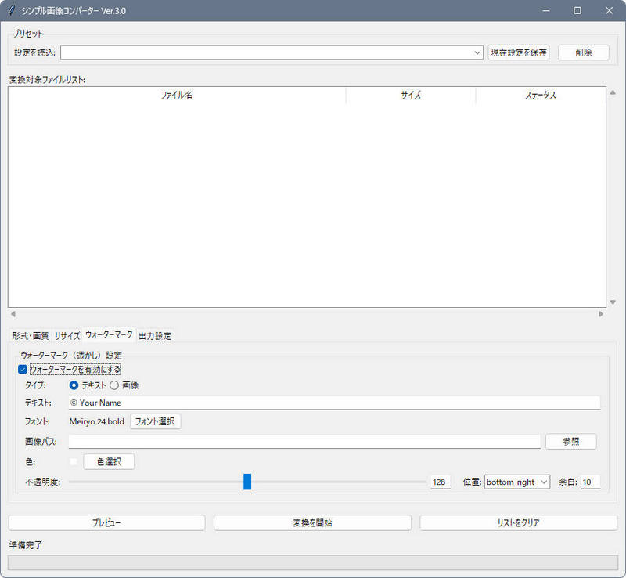
Task: Click the 現在設定を保存 button
Action: [x=519, y=52]
